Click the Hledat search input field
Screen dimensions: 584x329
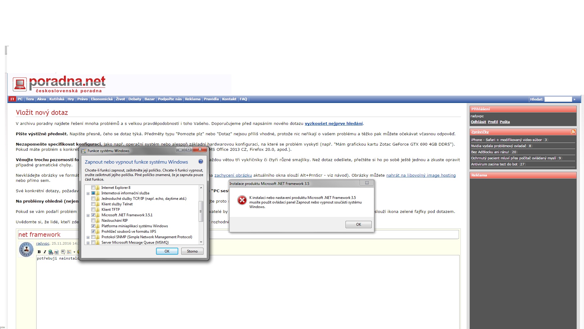[x=558, y=99]
